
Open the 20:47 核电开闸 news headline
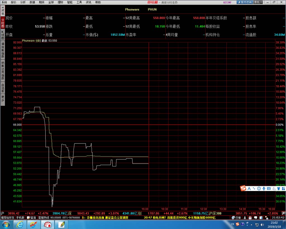click(x=180, y=218)
